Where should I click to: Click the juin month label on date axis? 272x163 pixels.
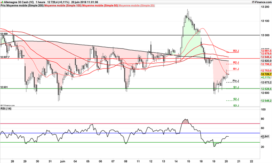[63, 161]
